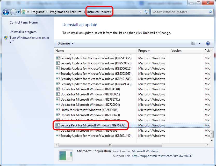Screen dimensions: 216x166
Task: Change view using the view icon button
Action: [x=193, y=43]
